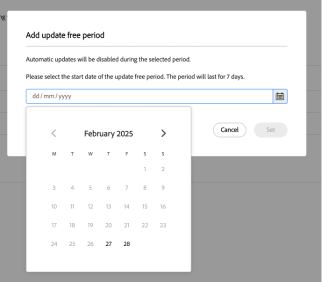Select February 10 in the date grid
Viewport: 322px width, 282px height.
tap(54, 206)
